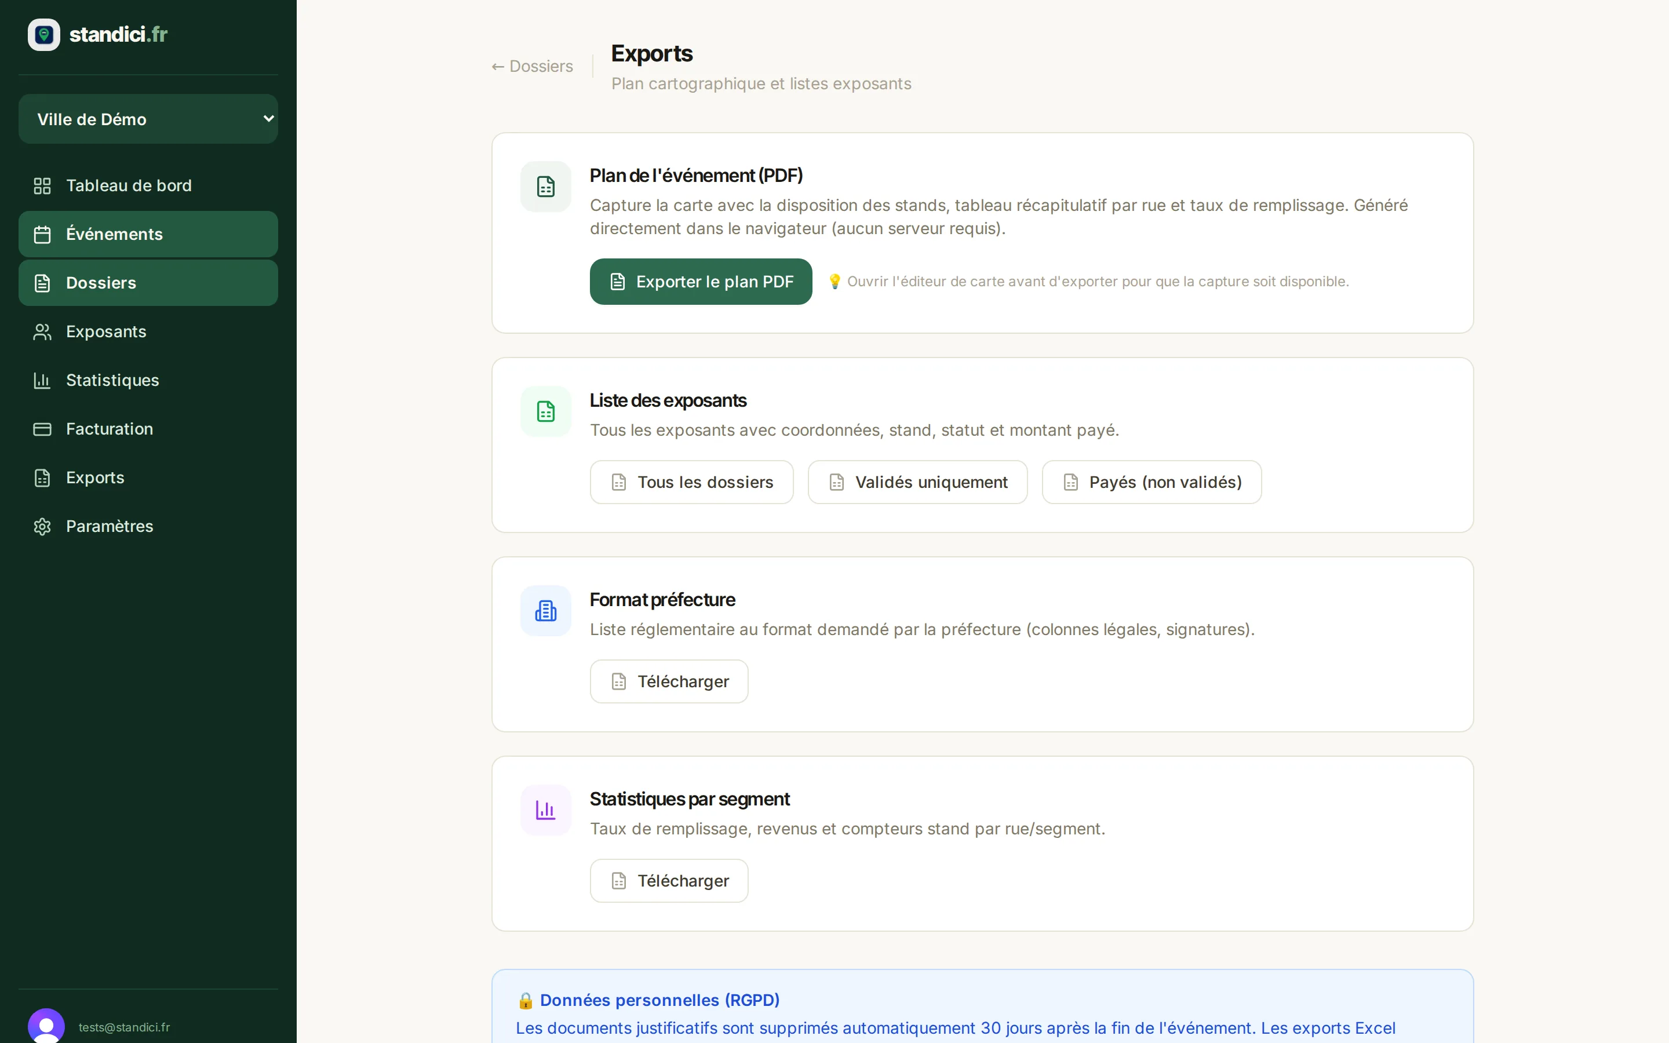Click the blue Format préfecture building icon
This screenshot has width=1669, height=1043.
coord(545,611)
